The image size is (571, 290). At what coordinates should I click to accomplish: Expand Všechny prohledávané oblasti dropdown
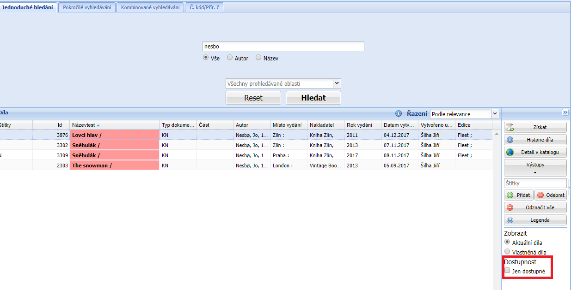click(x=337, y=83)
